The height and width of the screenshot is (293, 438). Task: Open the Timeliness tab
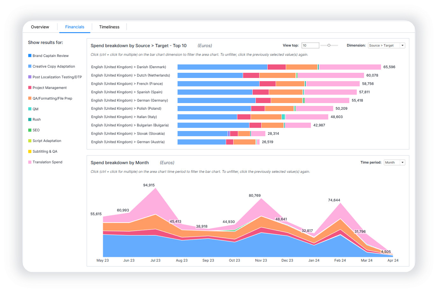[109, 27]
